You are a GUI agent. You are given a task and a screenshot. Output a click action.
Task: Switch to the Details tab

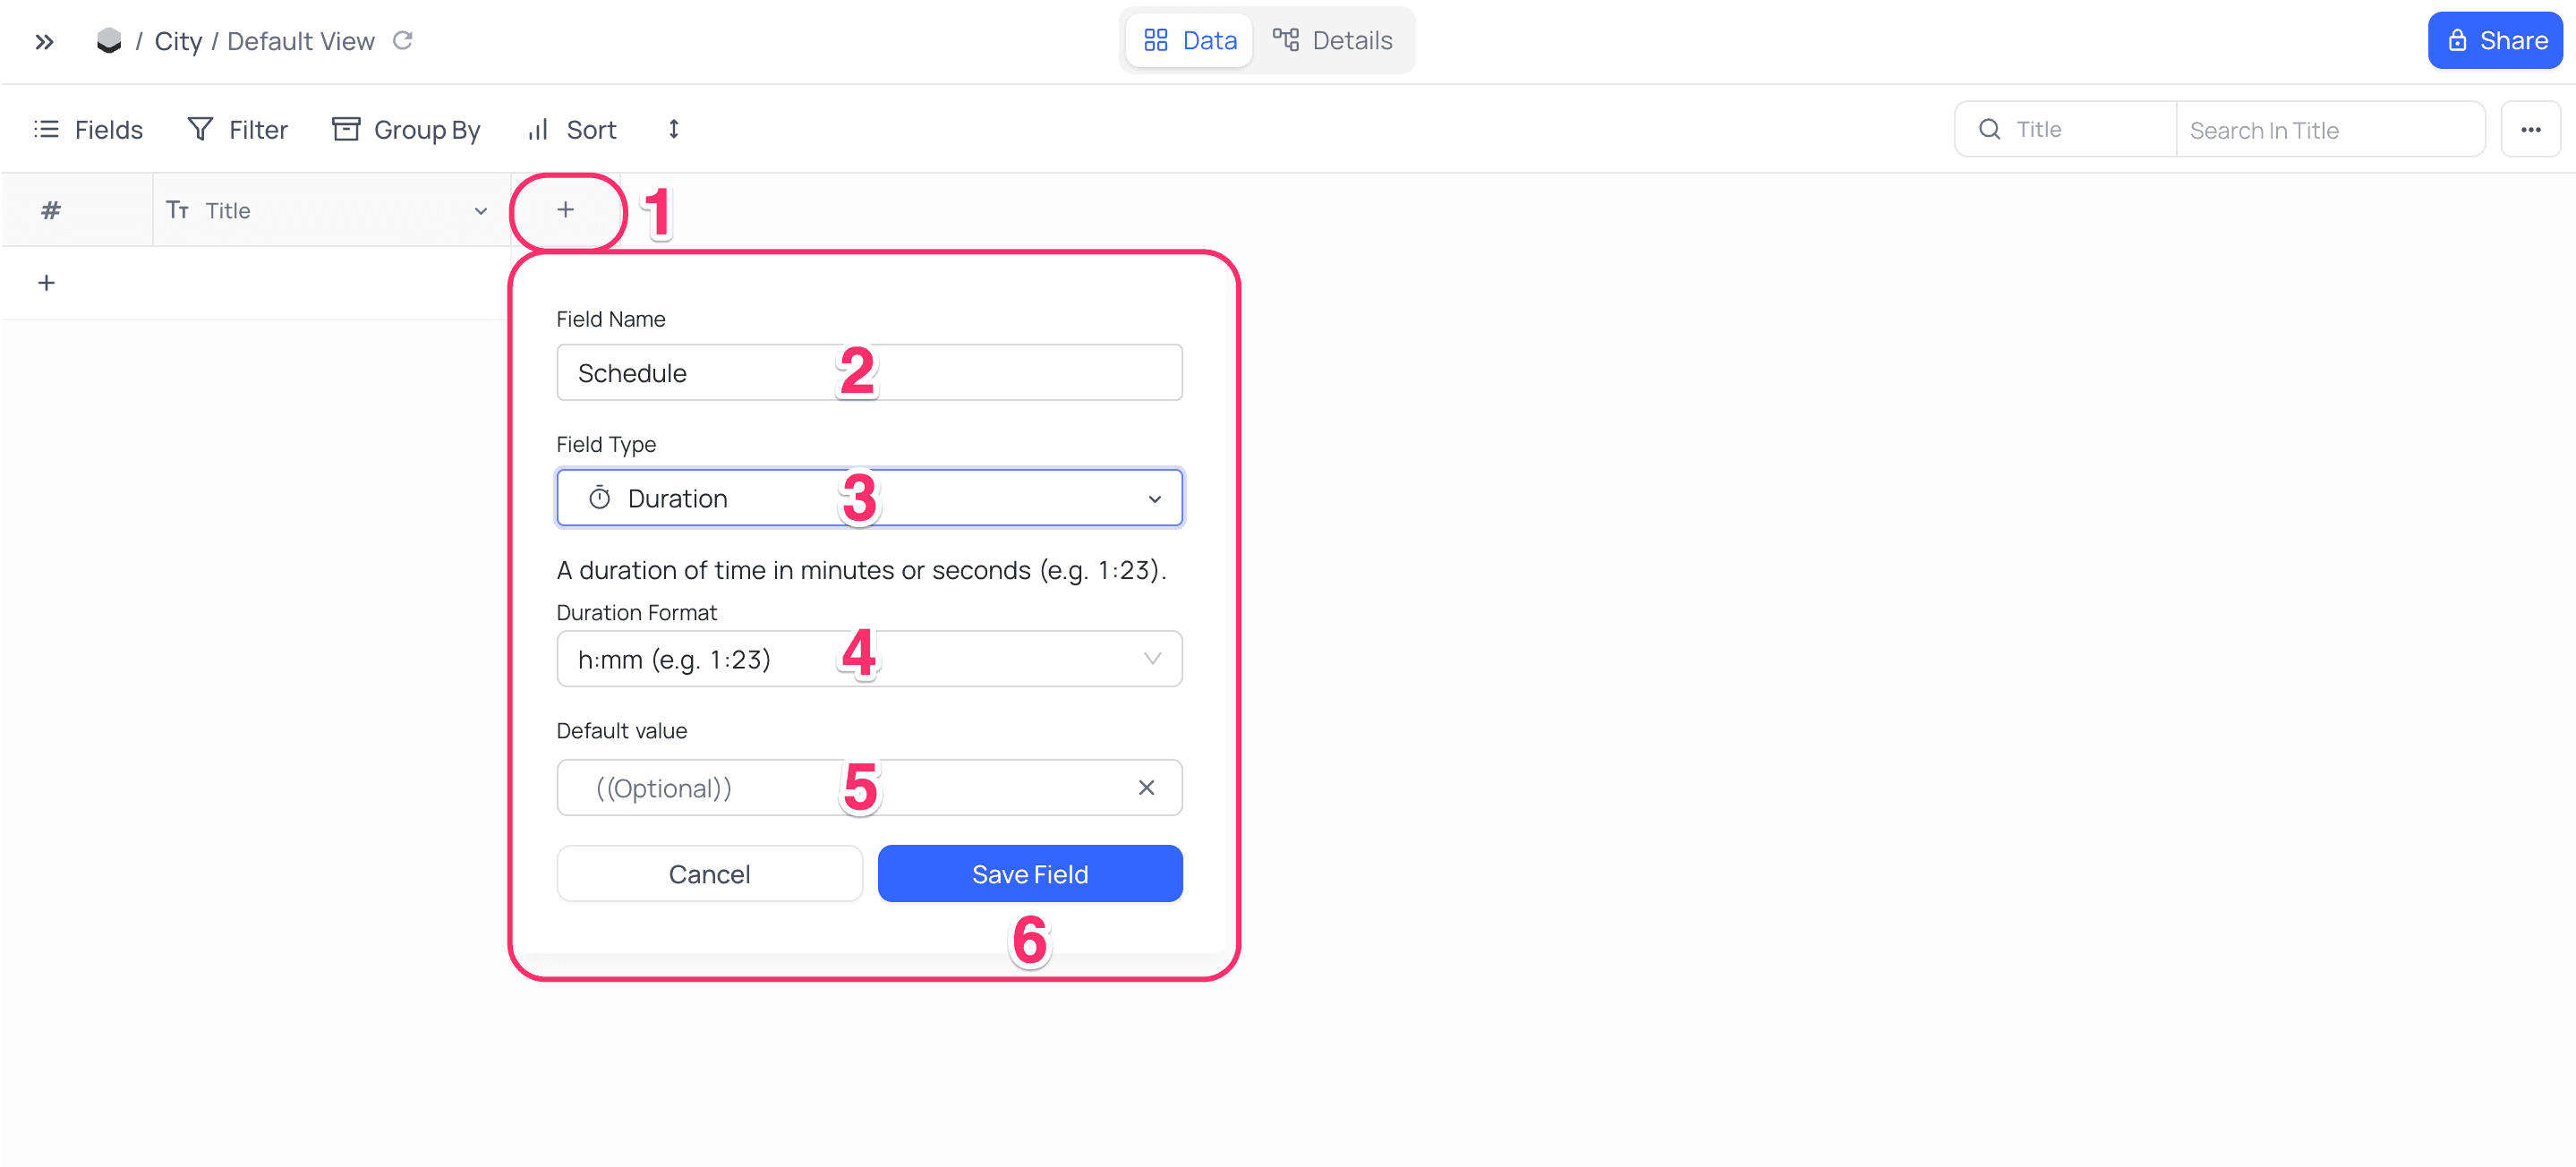[1332, 41]
